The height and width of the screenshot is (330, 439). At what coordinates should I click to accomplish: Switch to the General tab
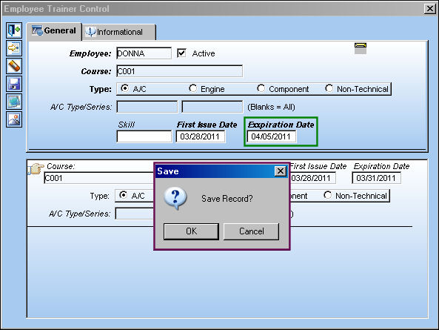[x=54, y=30]
